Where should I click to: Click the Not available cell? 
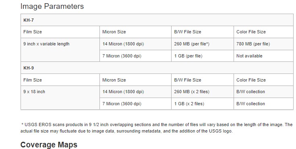click(x=263, y=56)
